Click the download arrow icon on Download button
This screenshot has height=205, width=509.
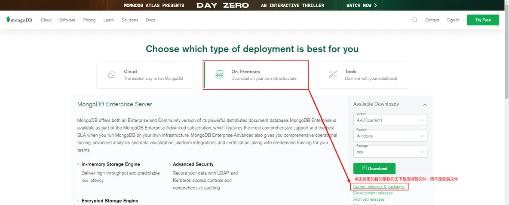tap(364, 168)
